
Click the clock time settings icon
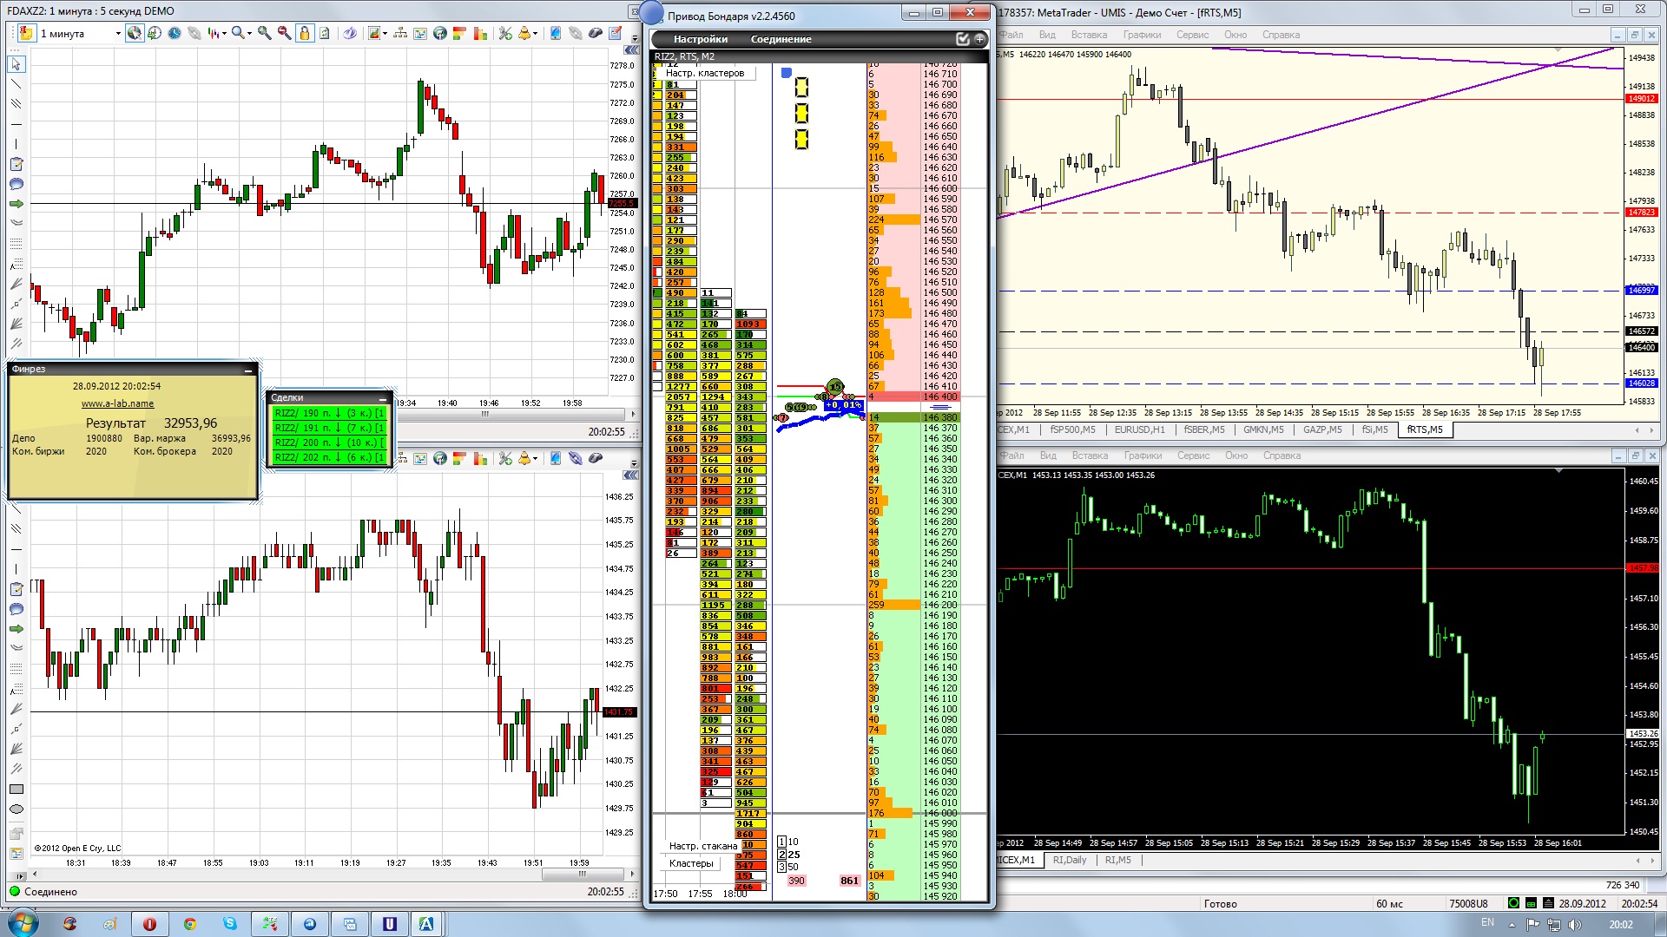[x=174, y=33]
